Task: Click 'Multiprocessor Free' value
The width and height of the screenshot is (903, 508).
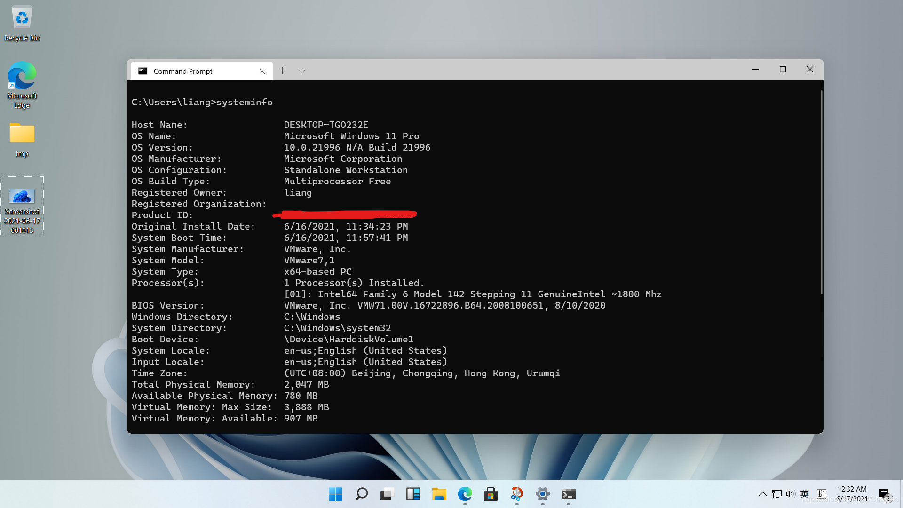Action: pos(337,181)
